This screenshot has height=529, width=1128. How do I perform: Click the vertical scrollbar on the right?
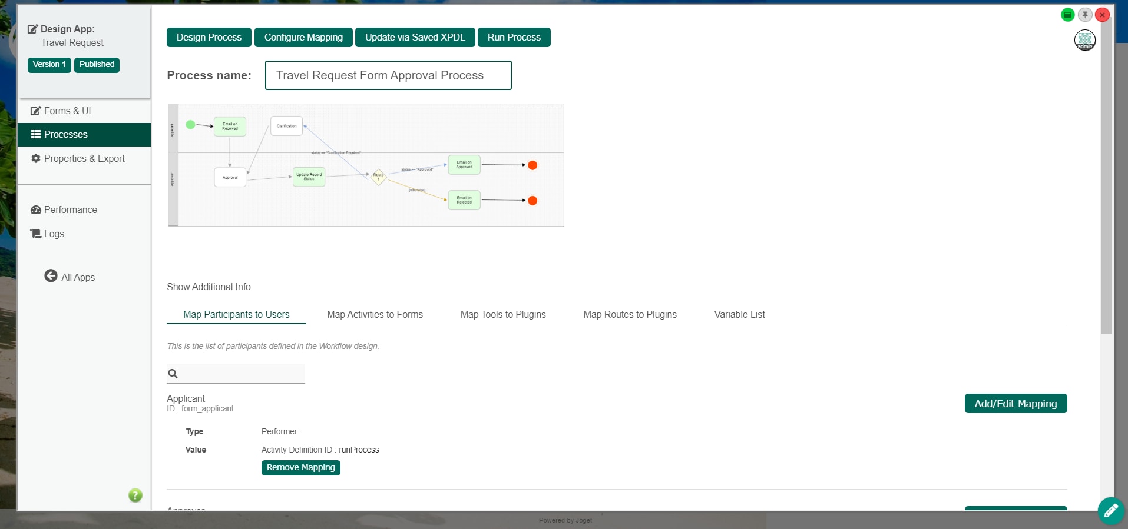(1106, 177)
